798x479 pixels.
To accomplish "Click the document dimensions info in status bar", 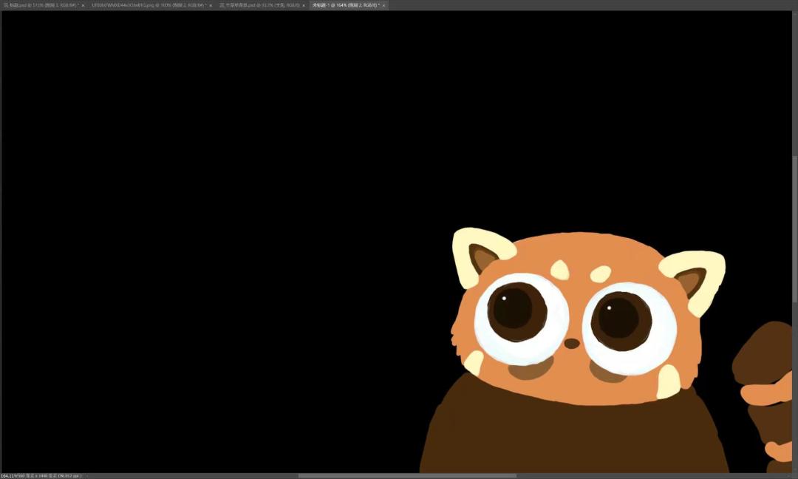I will pyautogui.click(x=47, y=476).
